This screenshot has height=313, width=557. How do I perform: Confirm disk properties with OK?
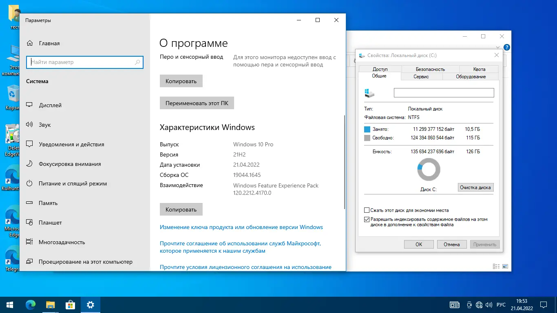[419, 245]
